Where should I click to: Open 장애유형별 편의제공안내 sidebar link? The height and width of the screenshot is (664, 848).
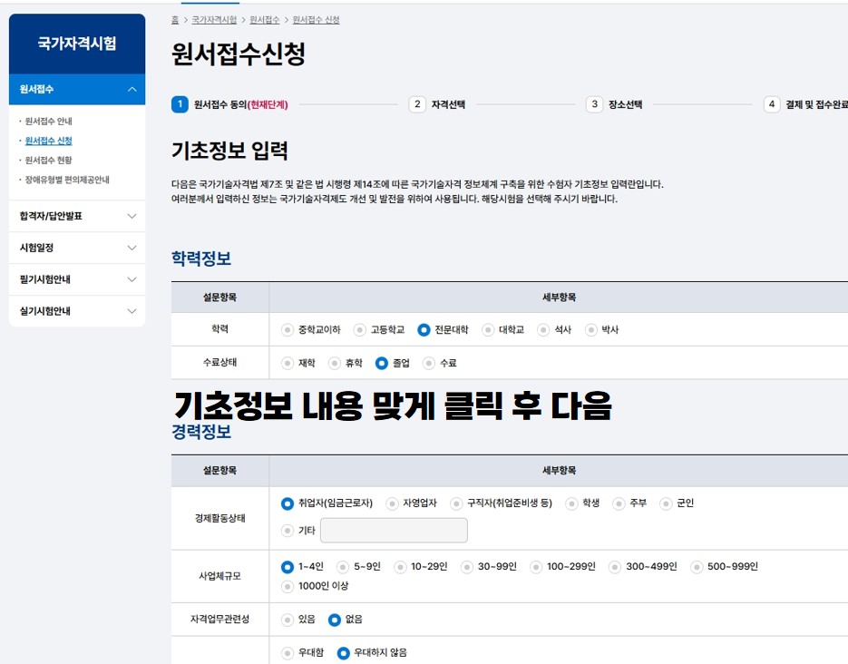pyautogui.click(x=66, y=181)
